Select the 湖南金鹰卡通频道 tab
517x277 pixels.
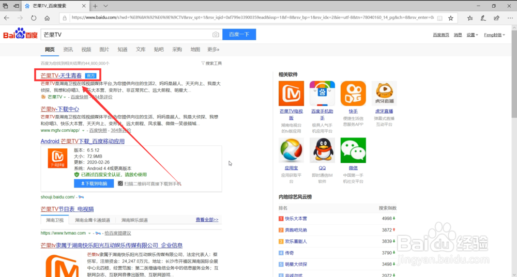click(93, 220)
